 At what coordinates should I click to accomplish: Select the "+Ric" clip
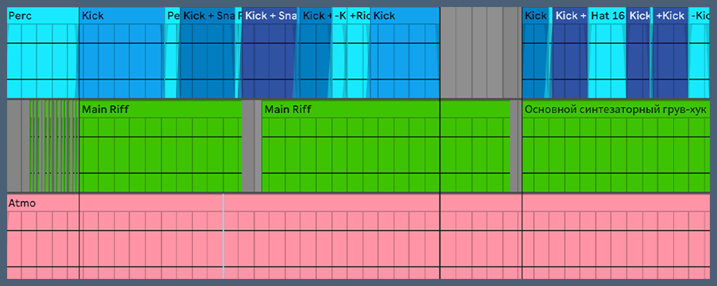tap(359, 52)
